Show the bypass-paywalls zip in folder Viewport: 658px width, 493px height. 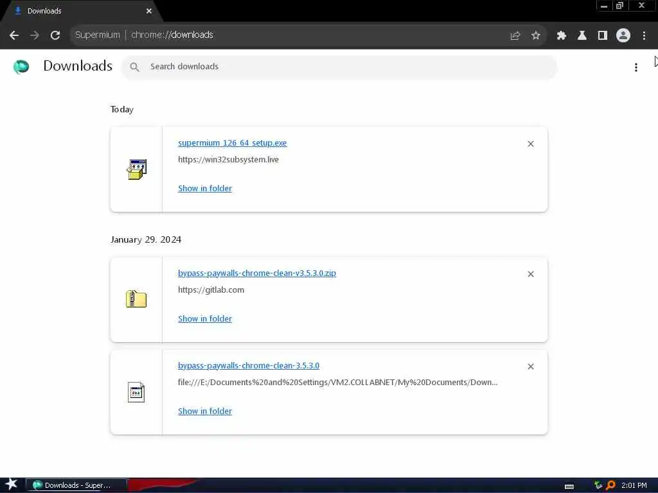click(x=205, y=318)
